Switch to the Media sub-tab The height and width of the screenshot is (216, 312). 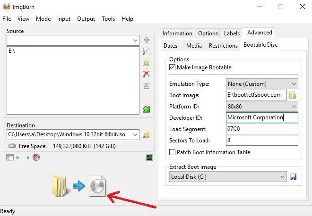194,46
